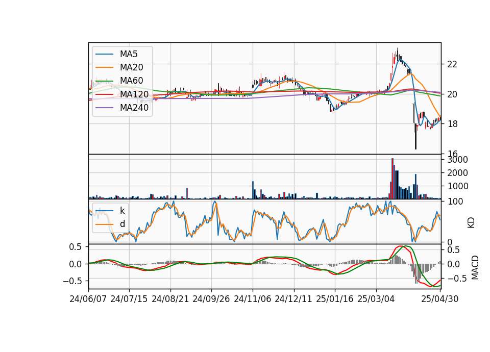Click the 24/11/06 date axis label
This screenshot has width=490, height=352.
coord(253,299)
